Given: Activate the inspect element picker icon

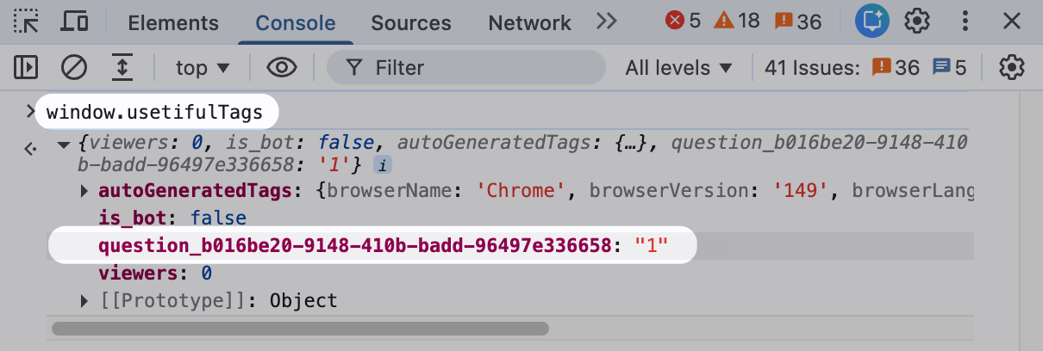Looking at the screenshot, I should [26, 22].
